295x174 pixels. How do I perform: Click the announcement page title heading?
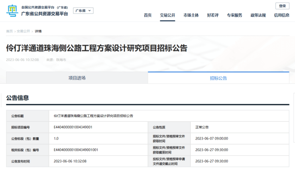click(x=96, y=48)
